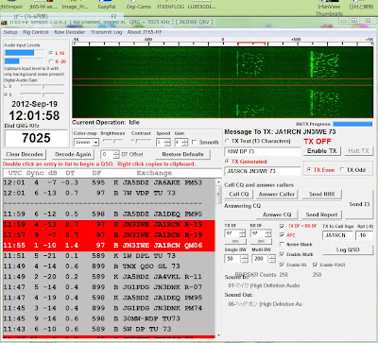The image size is (378, 343).
Task: Open the Rig Control menu
Action: tap(36, 32)
